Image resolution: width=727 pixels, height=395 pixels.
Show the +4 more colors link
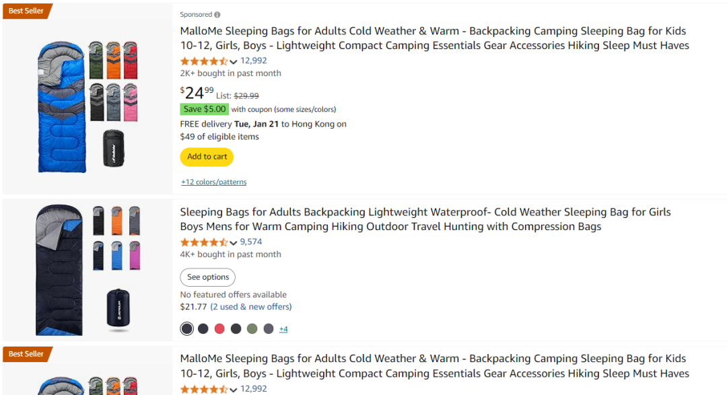(283, 329)
